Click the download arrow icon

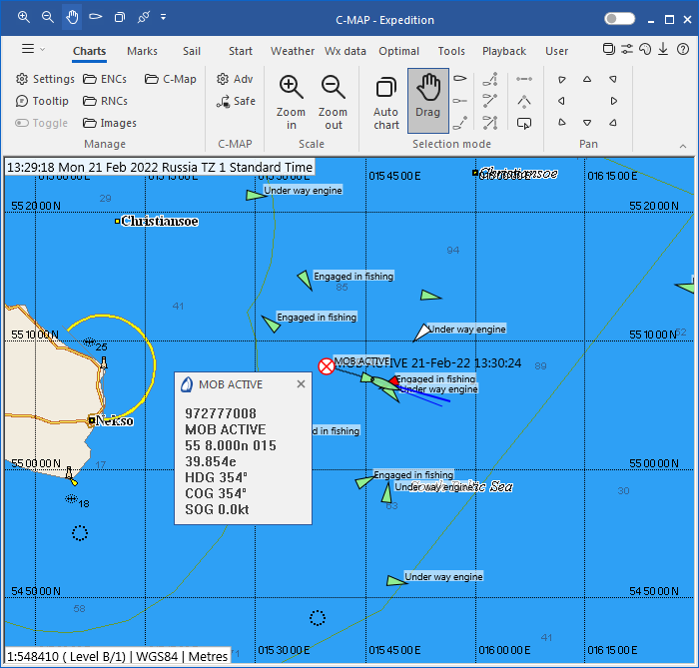(x=663, y=49)
